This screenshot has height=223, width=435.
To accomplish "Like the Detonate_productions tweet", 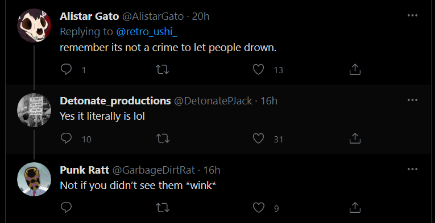I will [x=258, y=138].
